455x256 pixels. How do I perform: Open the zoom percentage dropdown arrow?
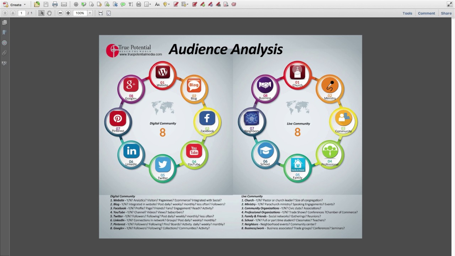(90, 13)
